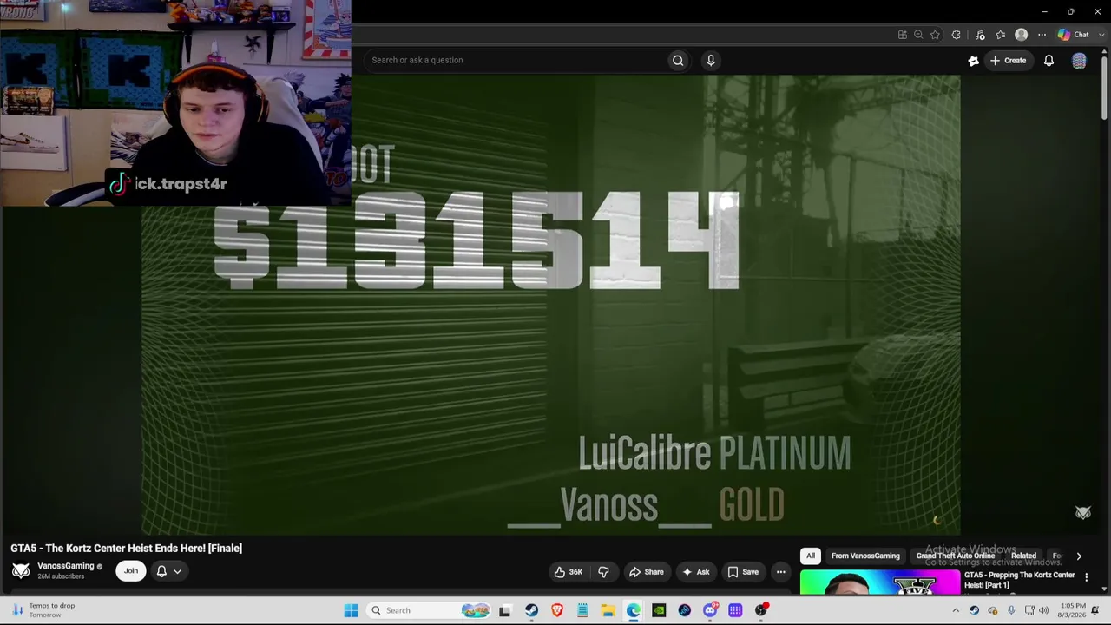Open NVIDIA app from the taskbar
Viewport: 1111px width, 625px height.
point(659,610)
